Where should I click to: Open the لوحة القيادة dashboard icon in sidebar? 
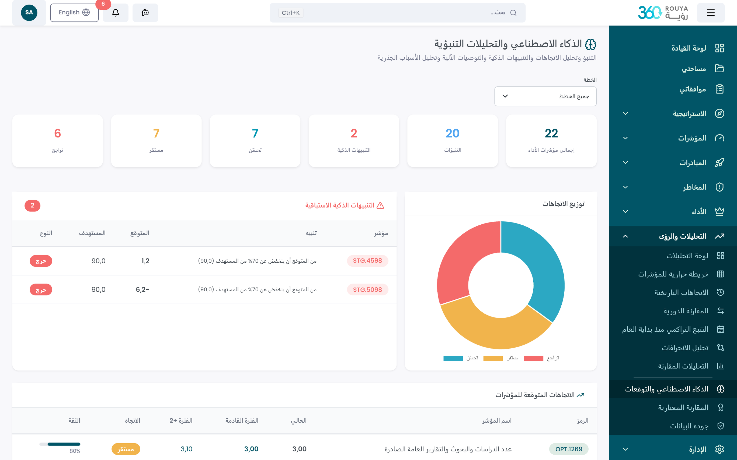click(720, 48)
